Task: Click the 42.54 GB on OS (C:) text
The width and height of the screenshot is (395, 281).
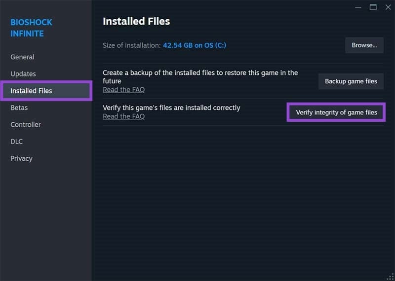Action: click(x=195, y=45)
